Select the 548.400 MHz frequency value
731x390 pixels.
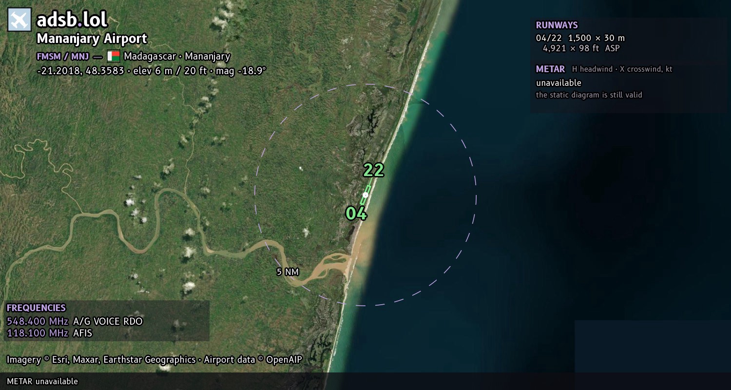pyautogui.click(x=38, y=321)
